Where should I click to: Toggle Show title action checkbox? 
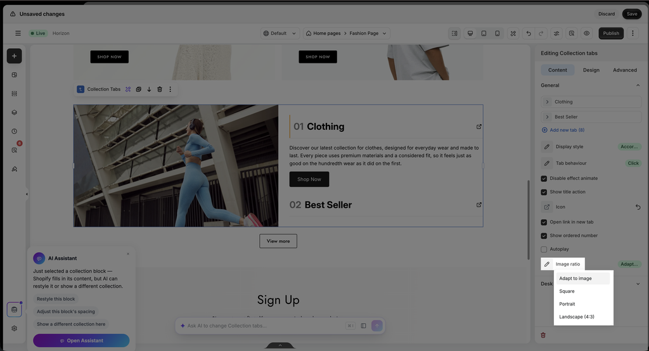(x=544, y=192)
